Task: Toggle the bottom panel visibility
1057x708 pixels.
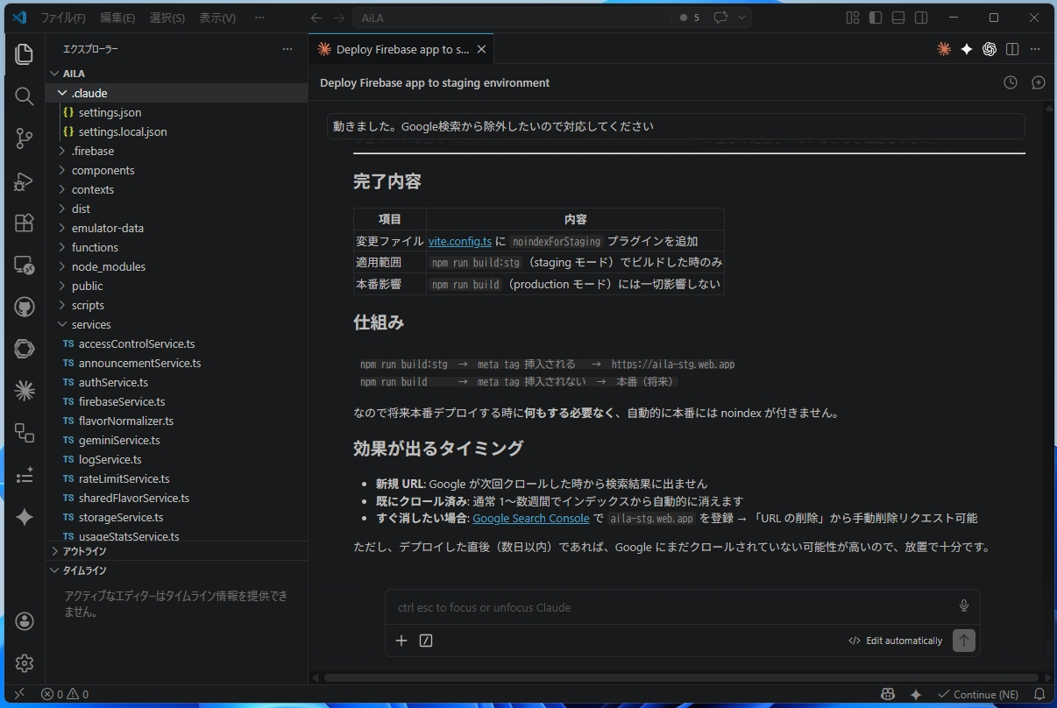Action: [898, 18]
